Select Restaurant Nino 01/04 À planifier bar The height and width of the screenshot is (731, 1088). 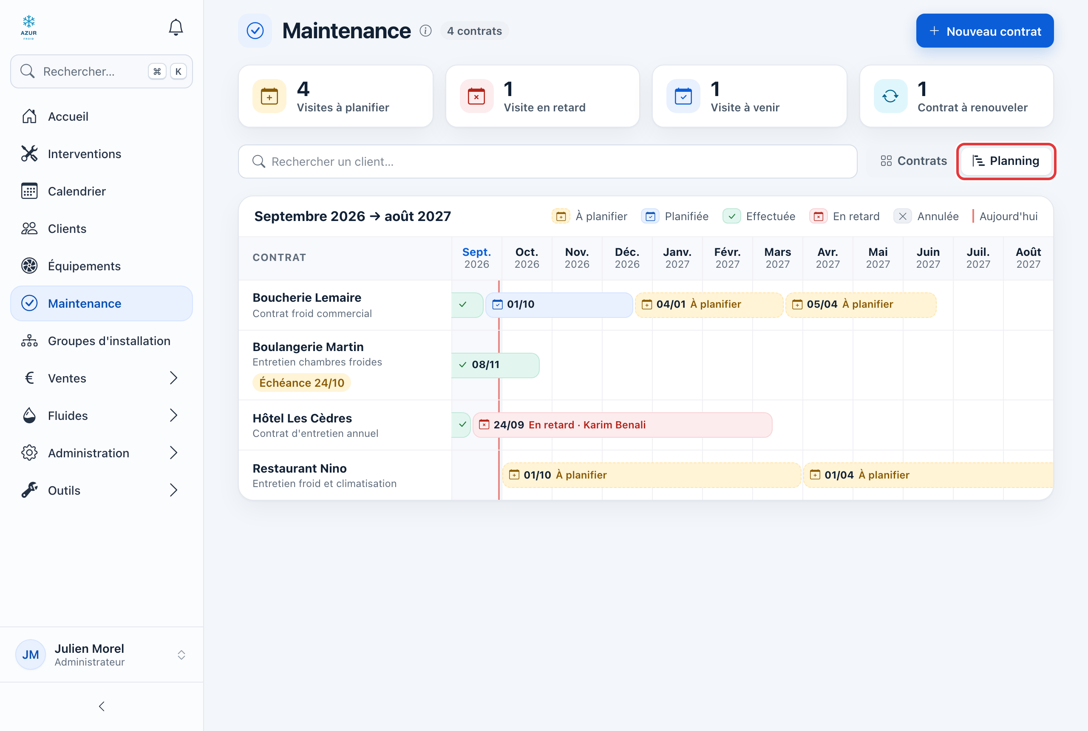tap(928, 475)
